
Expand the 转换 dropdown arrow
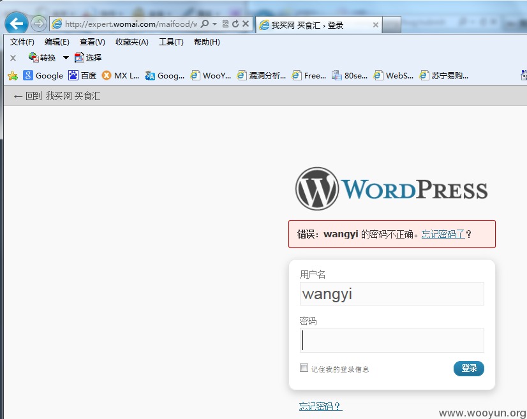click(x=66, y=58)
